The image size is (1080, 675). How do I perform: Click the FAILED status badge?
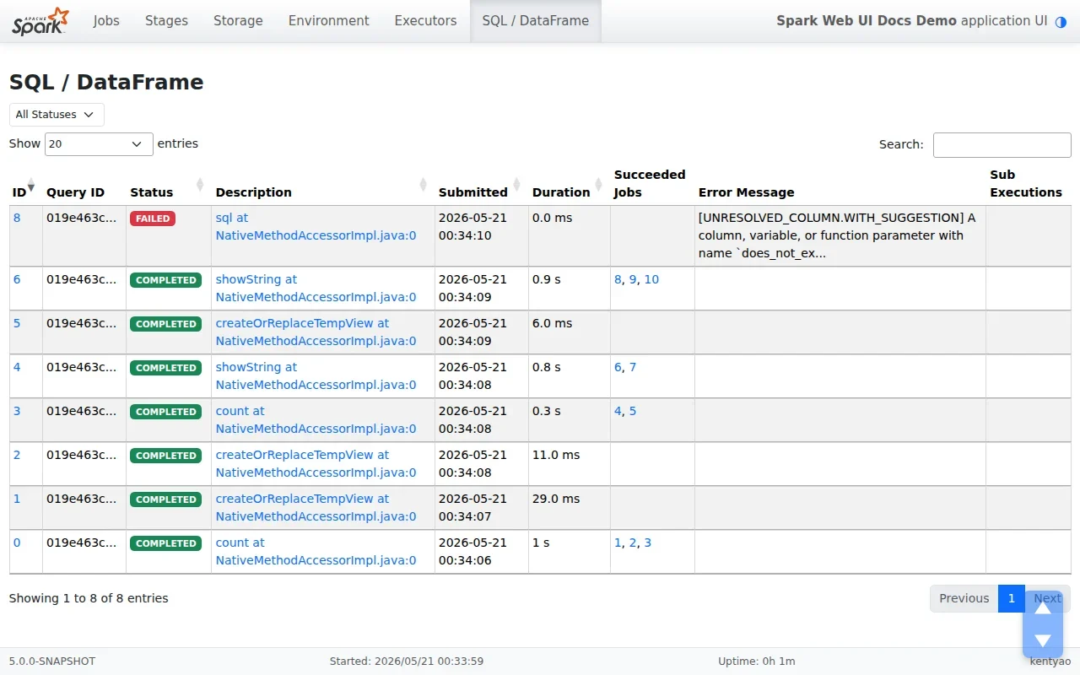point(153,219)
